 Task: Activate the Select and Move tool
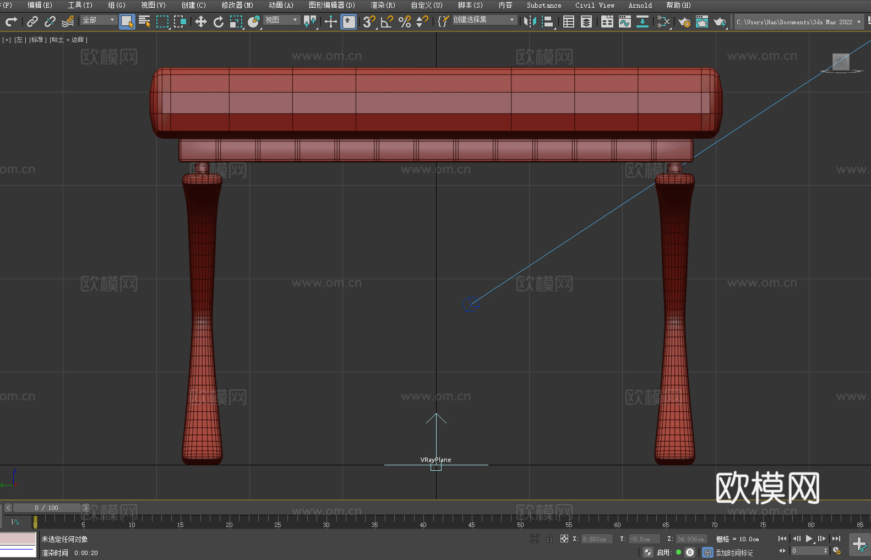(x=201, y=21)
